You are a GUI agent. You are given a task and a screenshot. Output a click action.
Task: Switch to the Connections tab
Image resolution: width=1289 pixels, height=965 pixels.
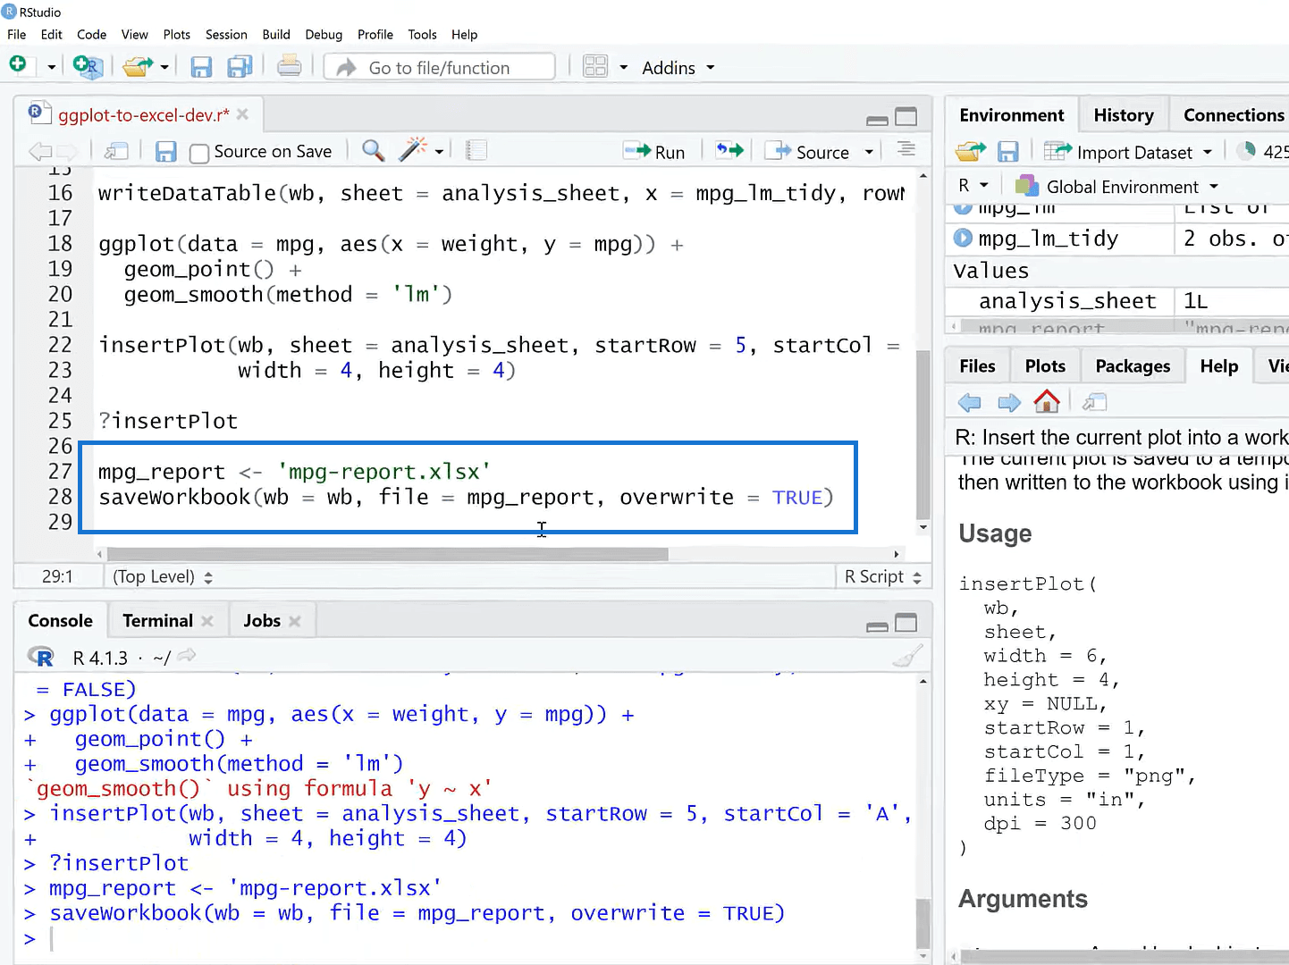click(1234, 115)
